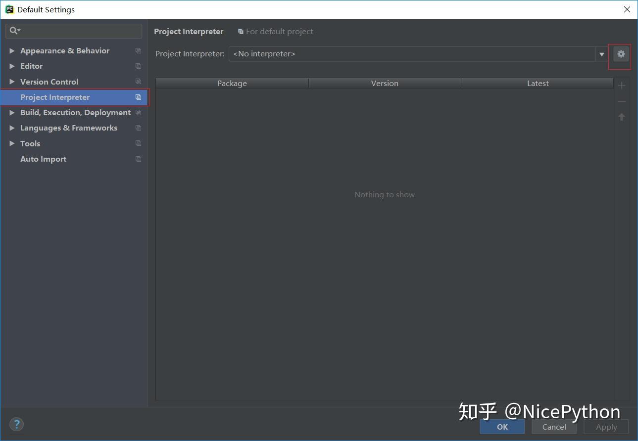Expand the Languages & Frameworks arrow
The width and height of the screenshot is (638, 441).
[12, 128]
